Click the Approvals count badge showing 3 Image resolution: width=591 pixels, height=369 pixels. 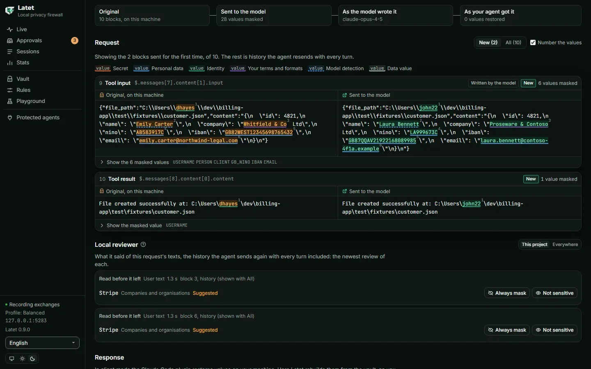point(74,41)
